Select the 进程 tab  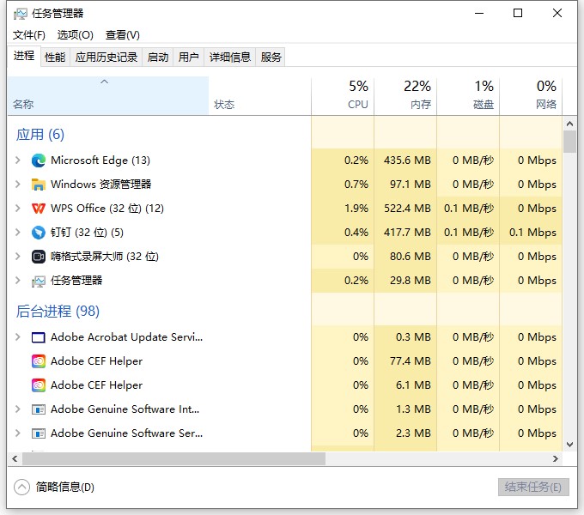coord(24,56)
